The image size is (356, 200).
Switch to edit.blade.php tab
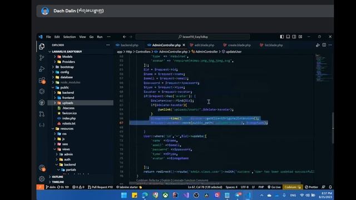(202, 45)
